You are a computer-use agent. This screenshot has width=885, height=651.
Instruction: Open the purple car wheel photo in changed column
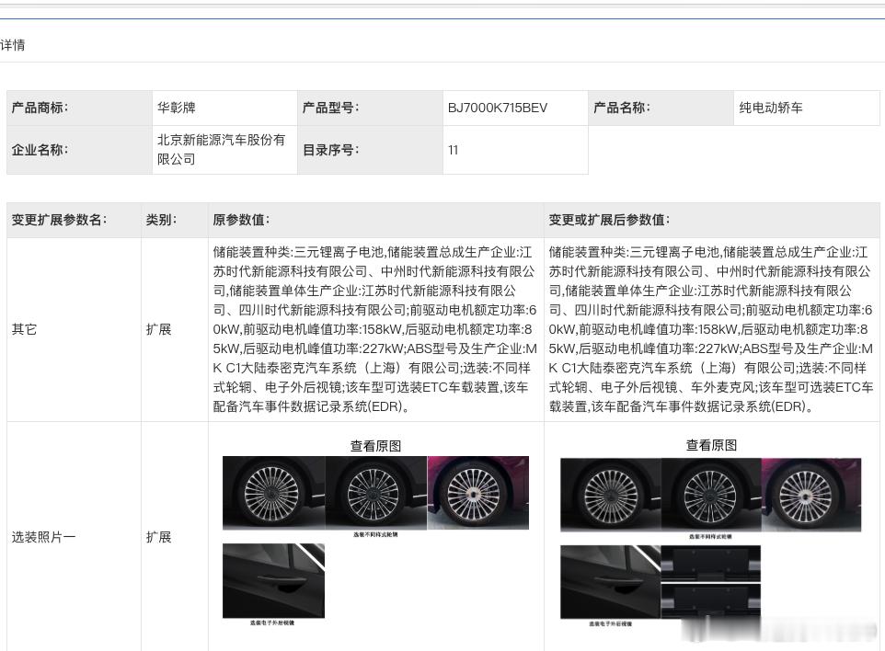pos(811,495)
